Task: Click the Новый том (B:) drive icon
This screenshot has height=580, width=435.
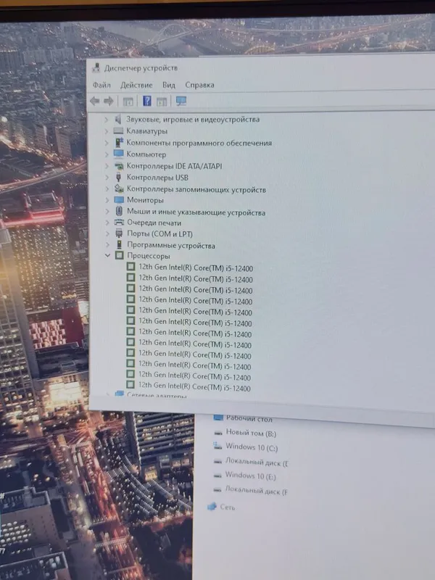Action: pyautogui.click(x=218, y=432)
